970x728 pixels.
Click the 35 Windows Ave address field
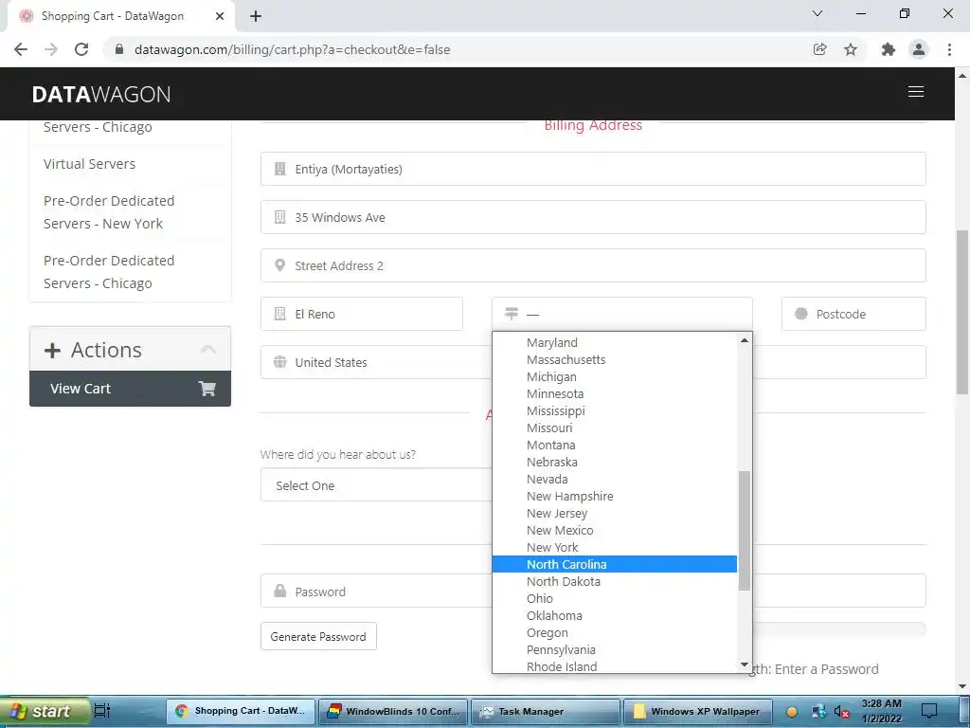593,217
